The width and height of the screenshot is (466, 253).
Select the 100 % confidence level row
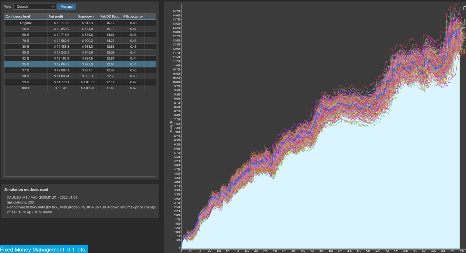pos(80,88)
